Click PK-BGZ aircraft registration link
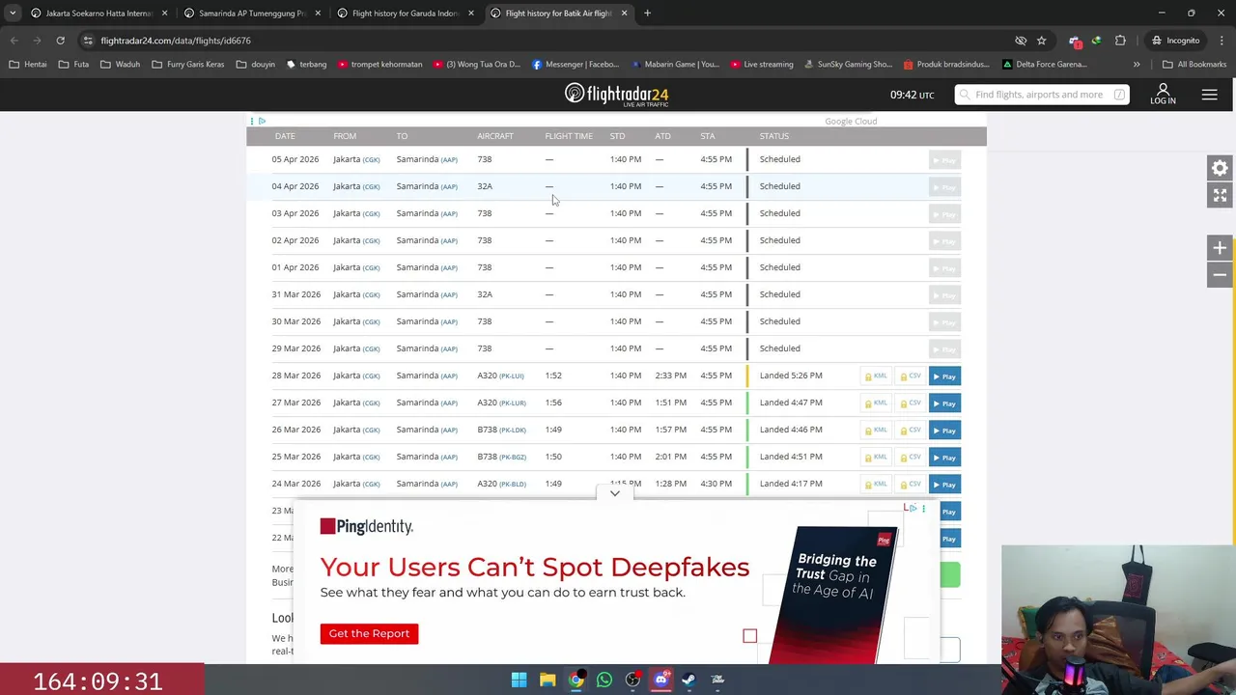This screenshot has height=695, width=1236. tap(513, 458)
